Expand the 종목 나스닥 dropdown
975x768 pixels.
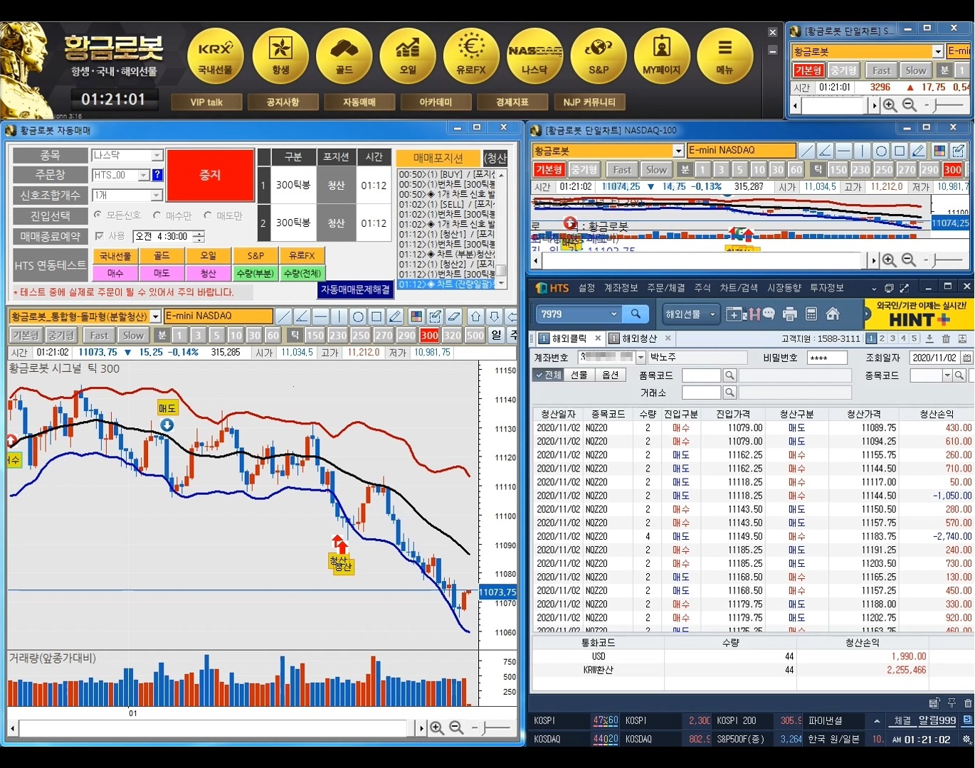[x=157, y=155]
